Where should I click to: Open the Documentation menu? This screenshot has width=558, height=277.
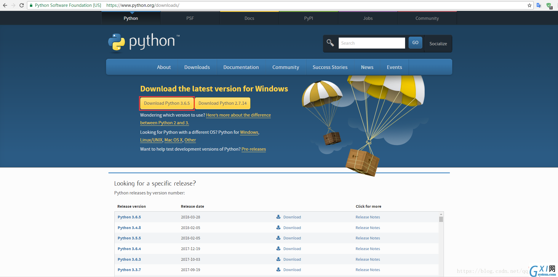click(241, 67)
